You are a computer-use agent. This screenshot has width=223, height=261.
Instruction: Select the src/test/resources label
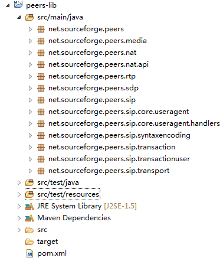coord(68,194)
